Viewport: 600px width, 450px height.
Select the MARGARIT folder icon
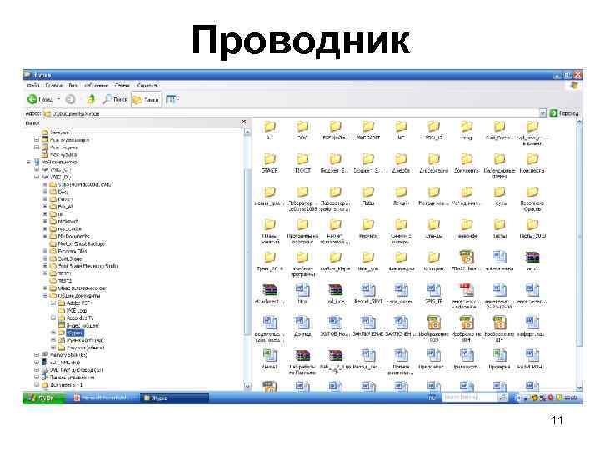[368, 127]
